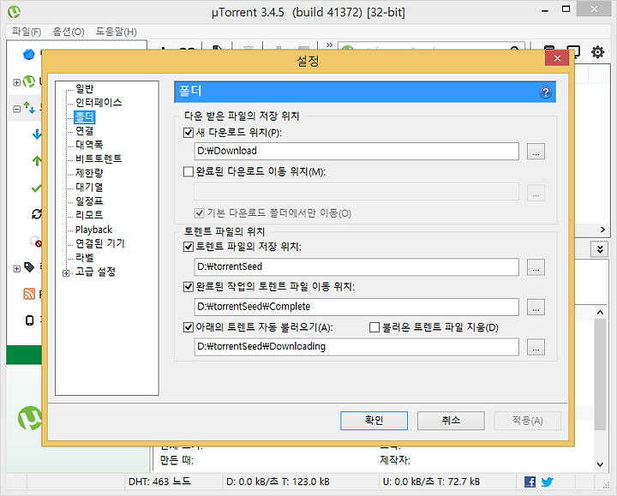
Task: Close the 설정 dialog with the red X
Action: (557, 58)
